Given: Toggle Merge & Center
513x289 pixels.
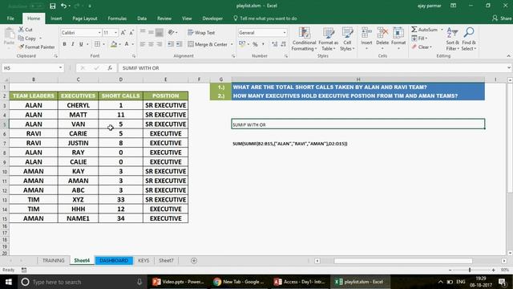Looking at the screenshot, I should [208, 44].
